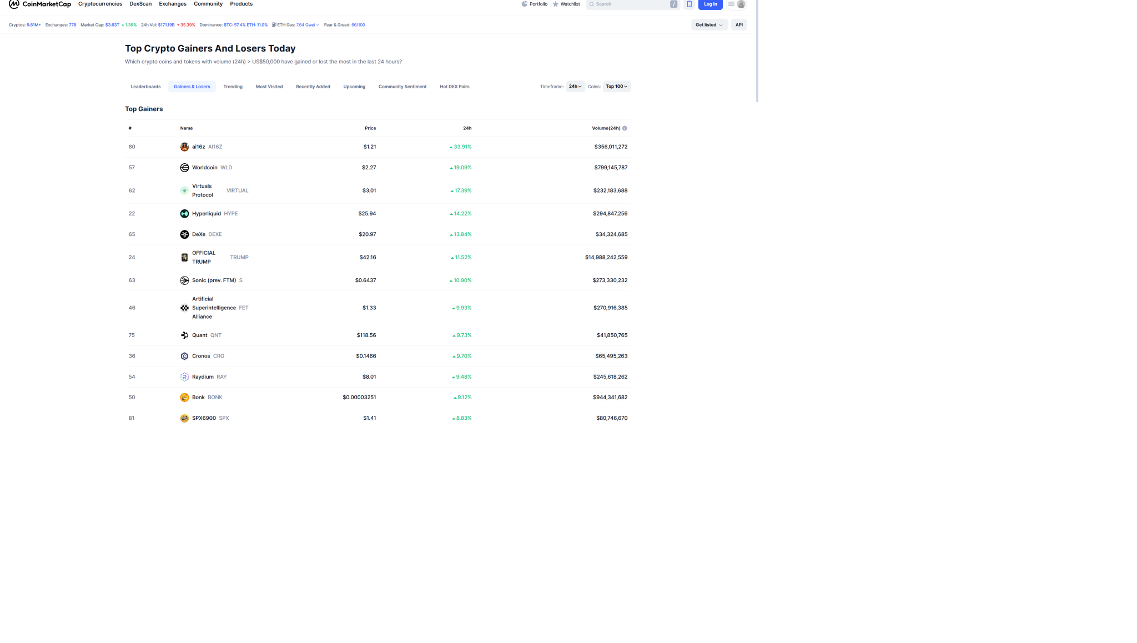The height and width of the screenshot is (643, 1137).
Task: Click the Bonk coin logo
Action: tap(184, 398)
